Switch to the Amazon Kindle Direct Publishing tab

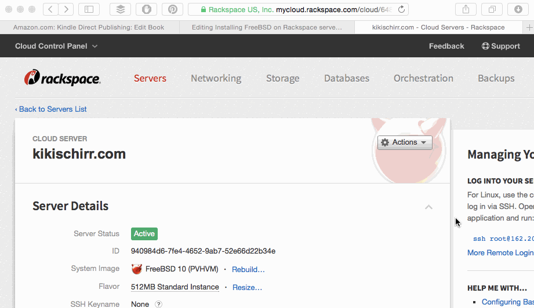[x=89, y=27]
